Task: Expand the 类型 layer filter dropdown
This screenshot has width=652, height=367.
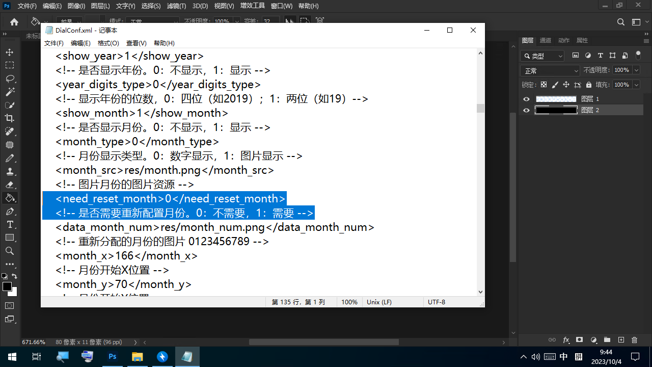Action: coord(542,56)
